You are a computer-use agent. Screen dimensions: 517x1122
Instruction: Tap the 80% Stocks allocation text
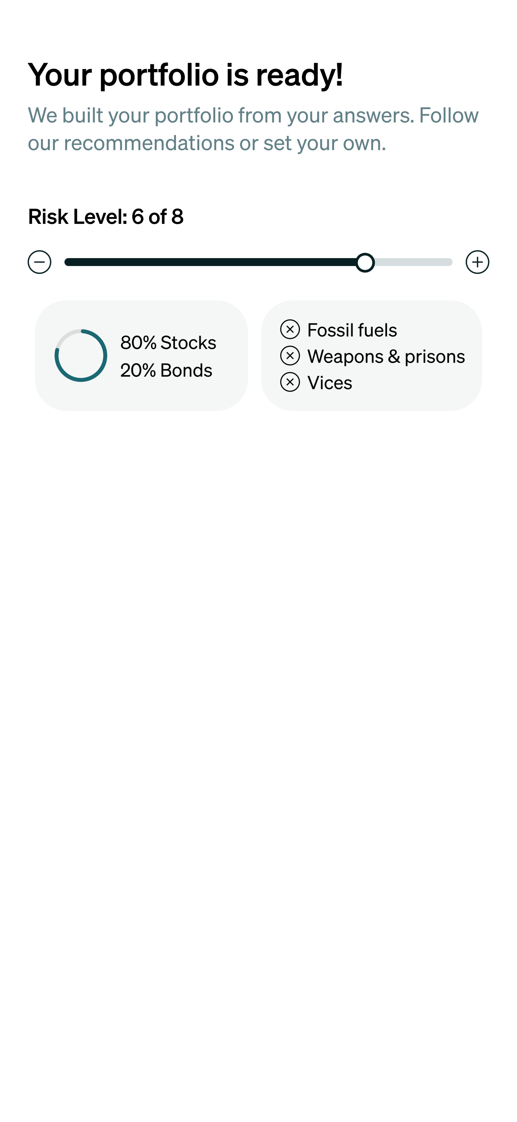point(168,343)
